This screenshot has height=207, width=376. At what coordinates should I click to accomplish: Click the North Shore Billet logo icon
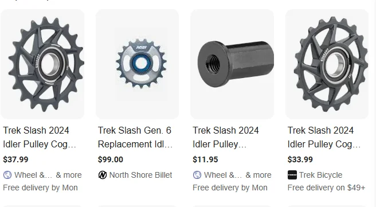click(x=103, y=175)
